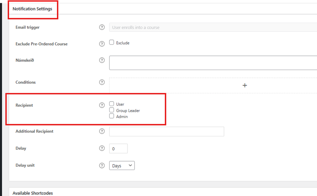This screenshot has width=317, height=196.
Task: Show help for the Recipient field
Action: pyautogui.click(x=102, y=105)
